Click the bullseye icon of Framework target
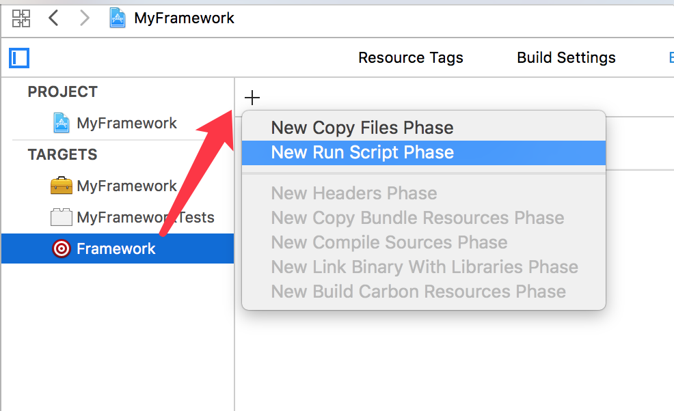674x411 pixels. click(x=62, y=249)
